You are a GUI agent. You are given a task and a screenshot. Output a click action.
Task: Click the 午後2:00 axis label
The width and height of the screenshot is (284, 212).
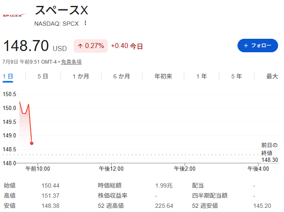(x=185, y=169)
